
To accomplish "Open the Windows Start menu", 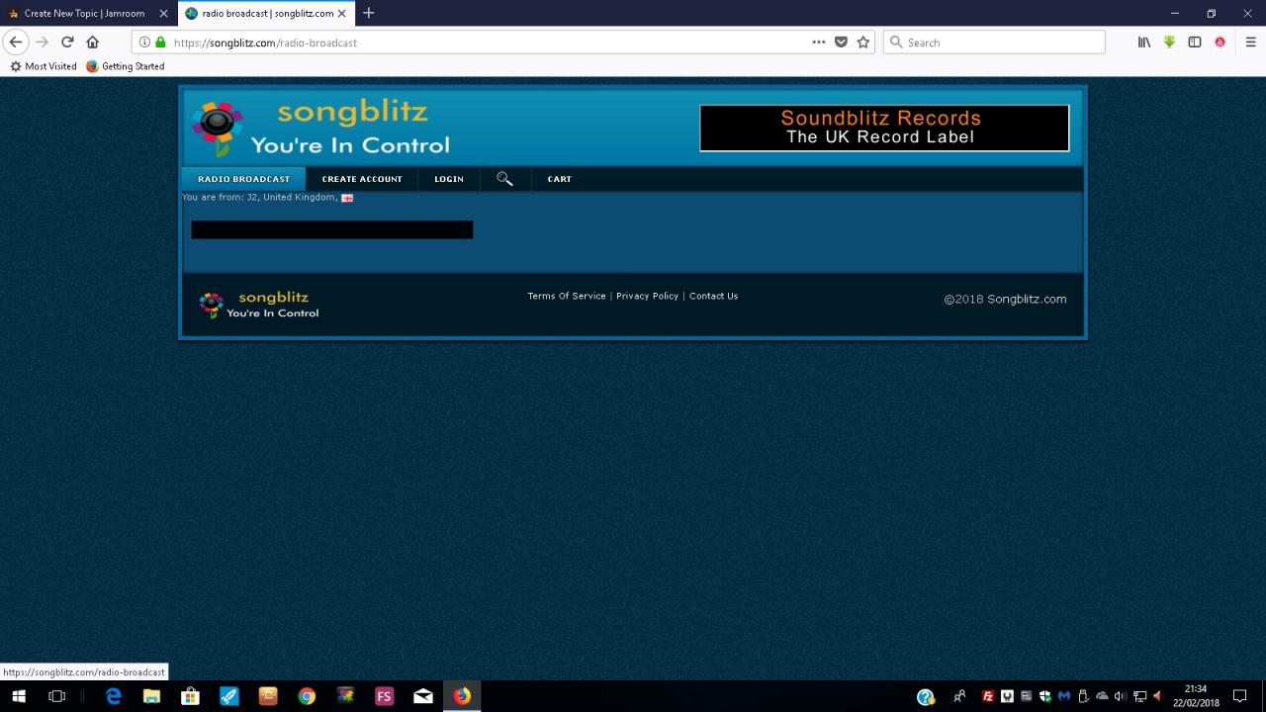I will coord(19,696).
